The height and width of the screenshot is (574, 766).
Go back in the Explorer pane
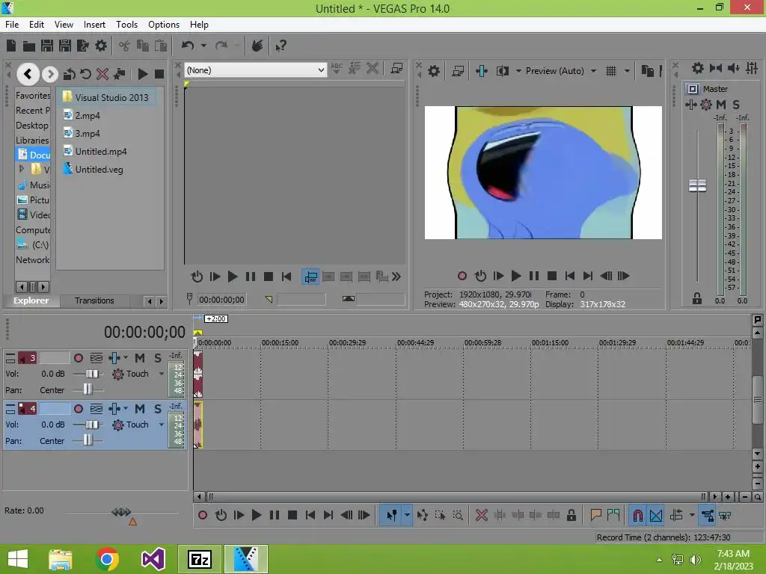coord(28,74)
